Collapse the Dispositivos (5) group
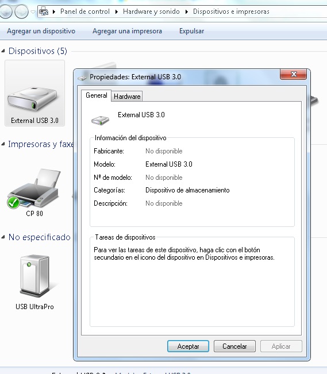327x374 pixels. [3, 51]
